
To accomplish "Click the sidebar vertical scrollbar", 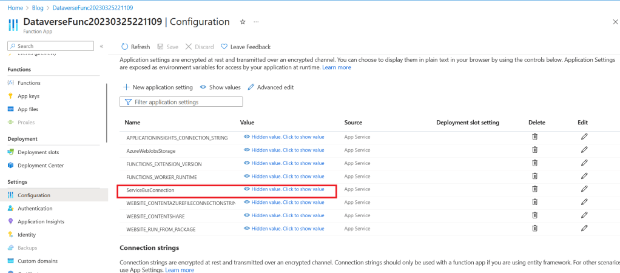I will 107,113.
